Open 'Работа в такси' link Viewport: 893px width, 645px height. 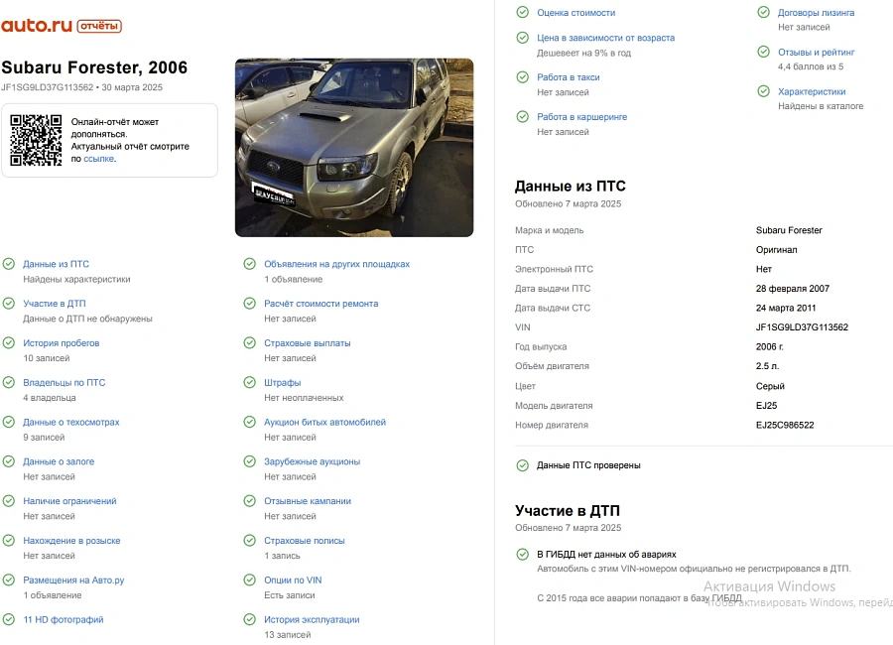[568, 77]
